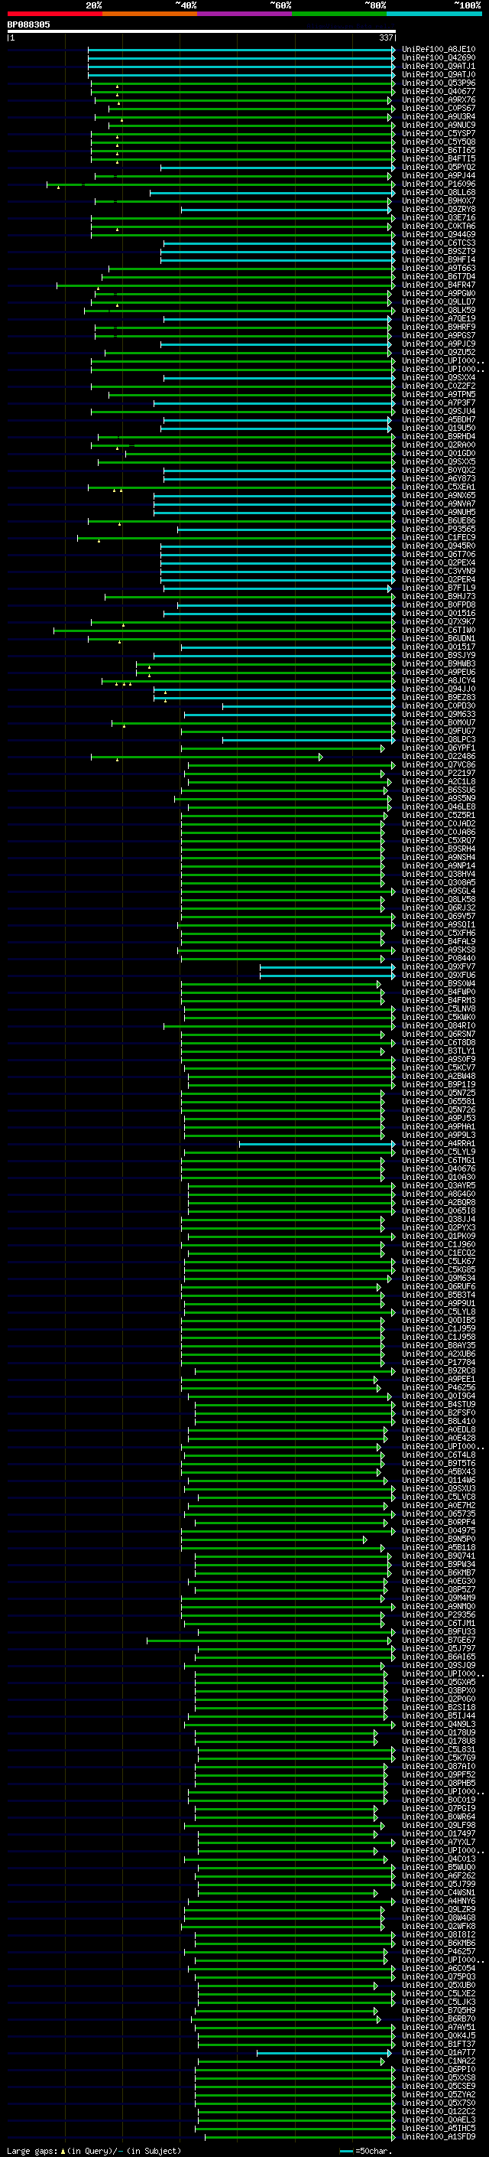Open hit UniRef100_P93565
This screenshot has height=2157, width=489.
pyautogui.click(x=439, y=529)
